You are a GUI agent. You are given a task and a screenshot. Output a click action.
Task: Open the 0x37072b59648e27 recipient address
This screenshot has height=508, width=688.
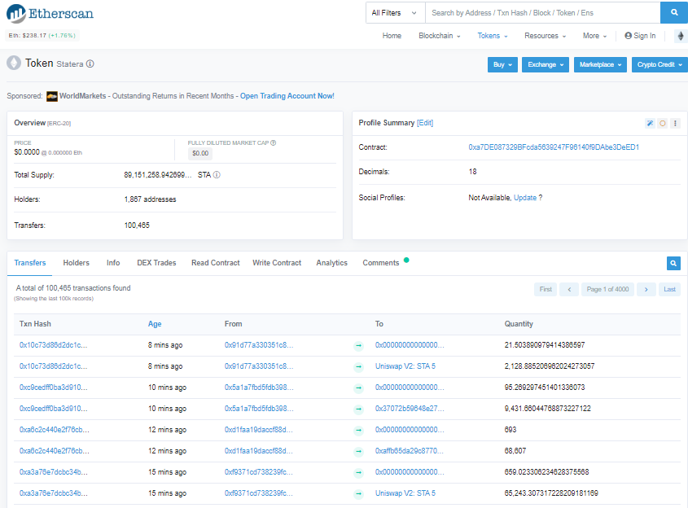(x=410, y=409)
